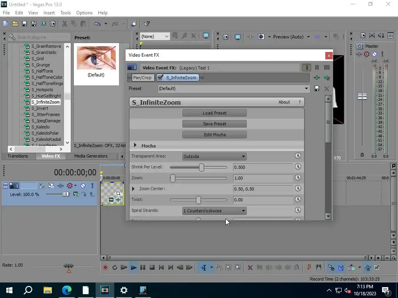Solo track 1 with exclamation icon
The width and height of the screenshot is (398, 298).
(93, 186)
